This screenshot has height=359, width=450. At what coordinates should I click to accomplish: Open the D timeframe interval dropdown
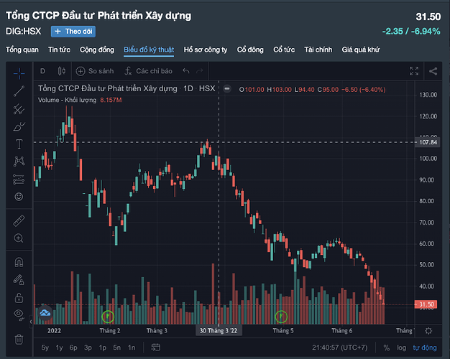pos(42,71)
